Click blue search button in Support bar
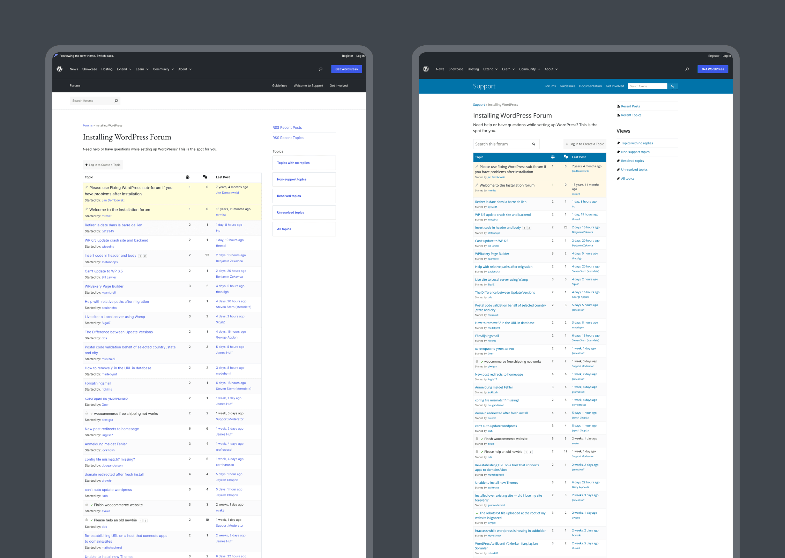The width and height of the screenshot is (785, 558). coord(672,86)
